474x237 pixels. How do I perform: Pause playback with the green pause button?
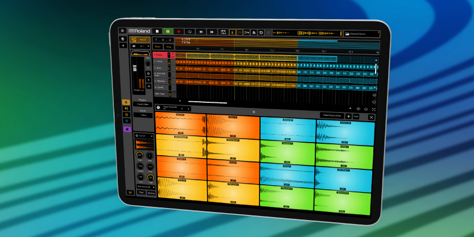click(x=168, y=31)
